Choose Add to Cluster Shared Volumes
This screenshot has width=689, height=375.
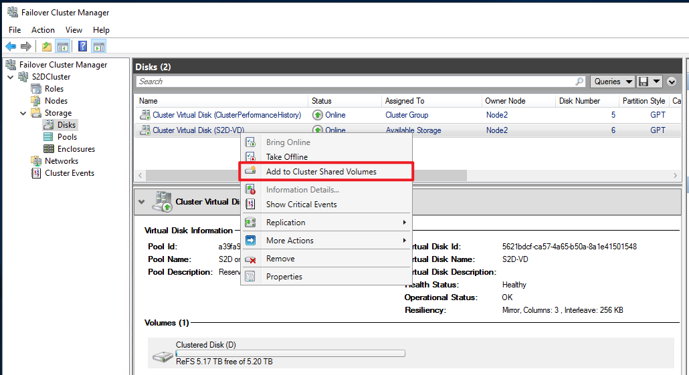(326, 171)
